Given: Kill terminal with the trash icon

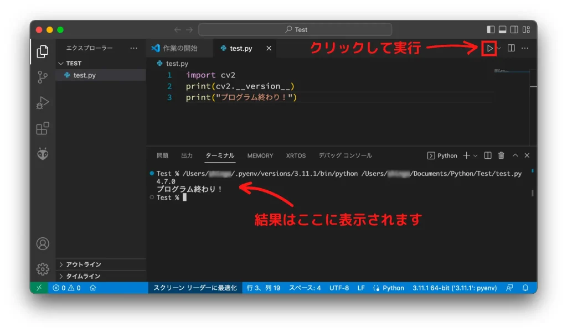Looking at the screenshot, I should [x=501, y=156].
